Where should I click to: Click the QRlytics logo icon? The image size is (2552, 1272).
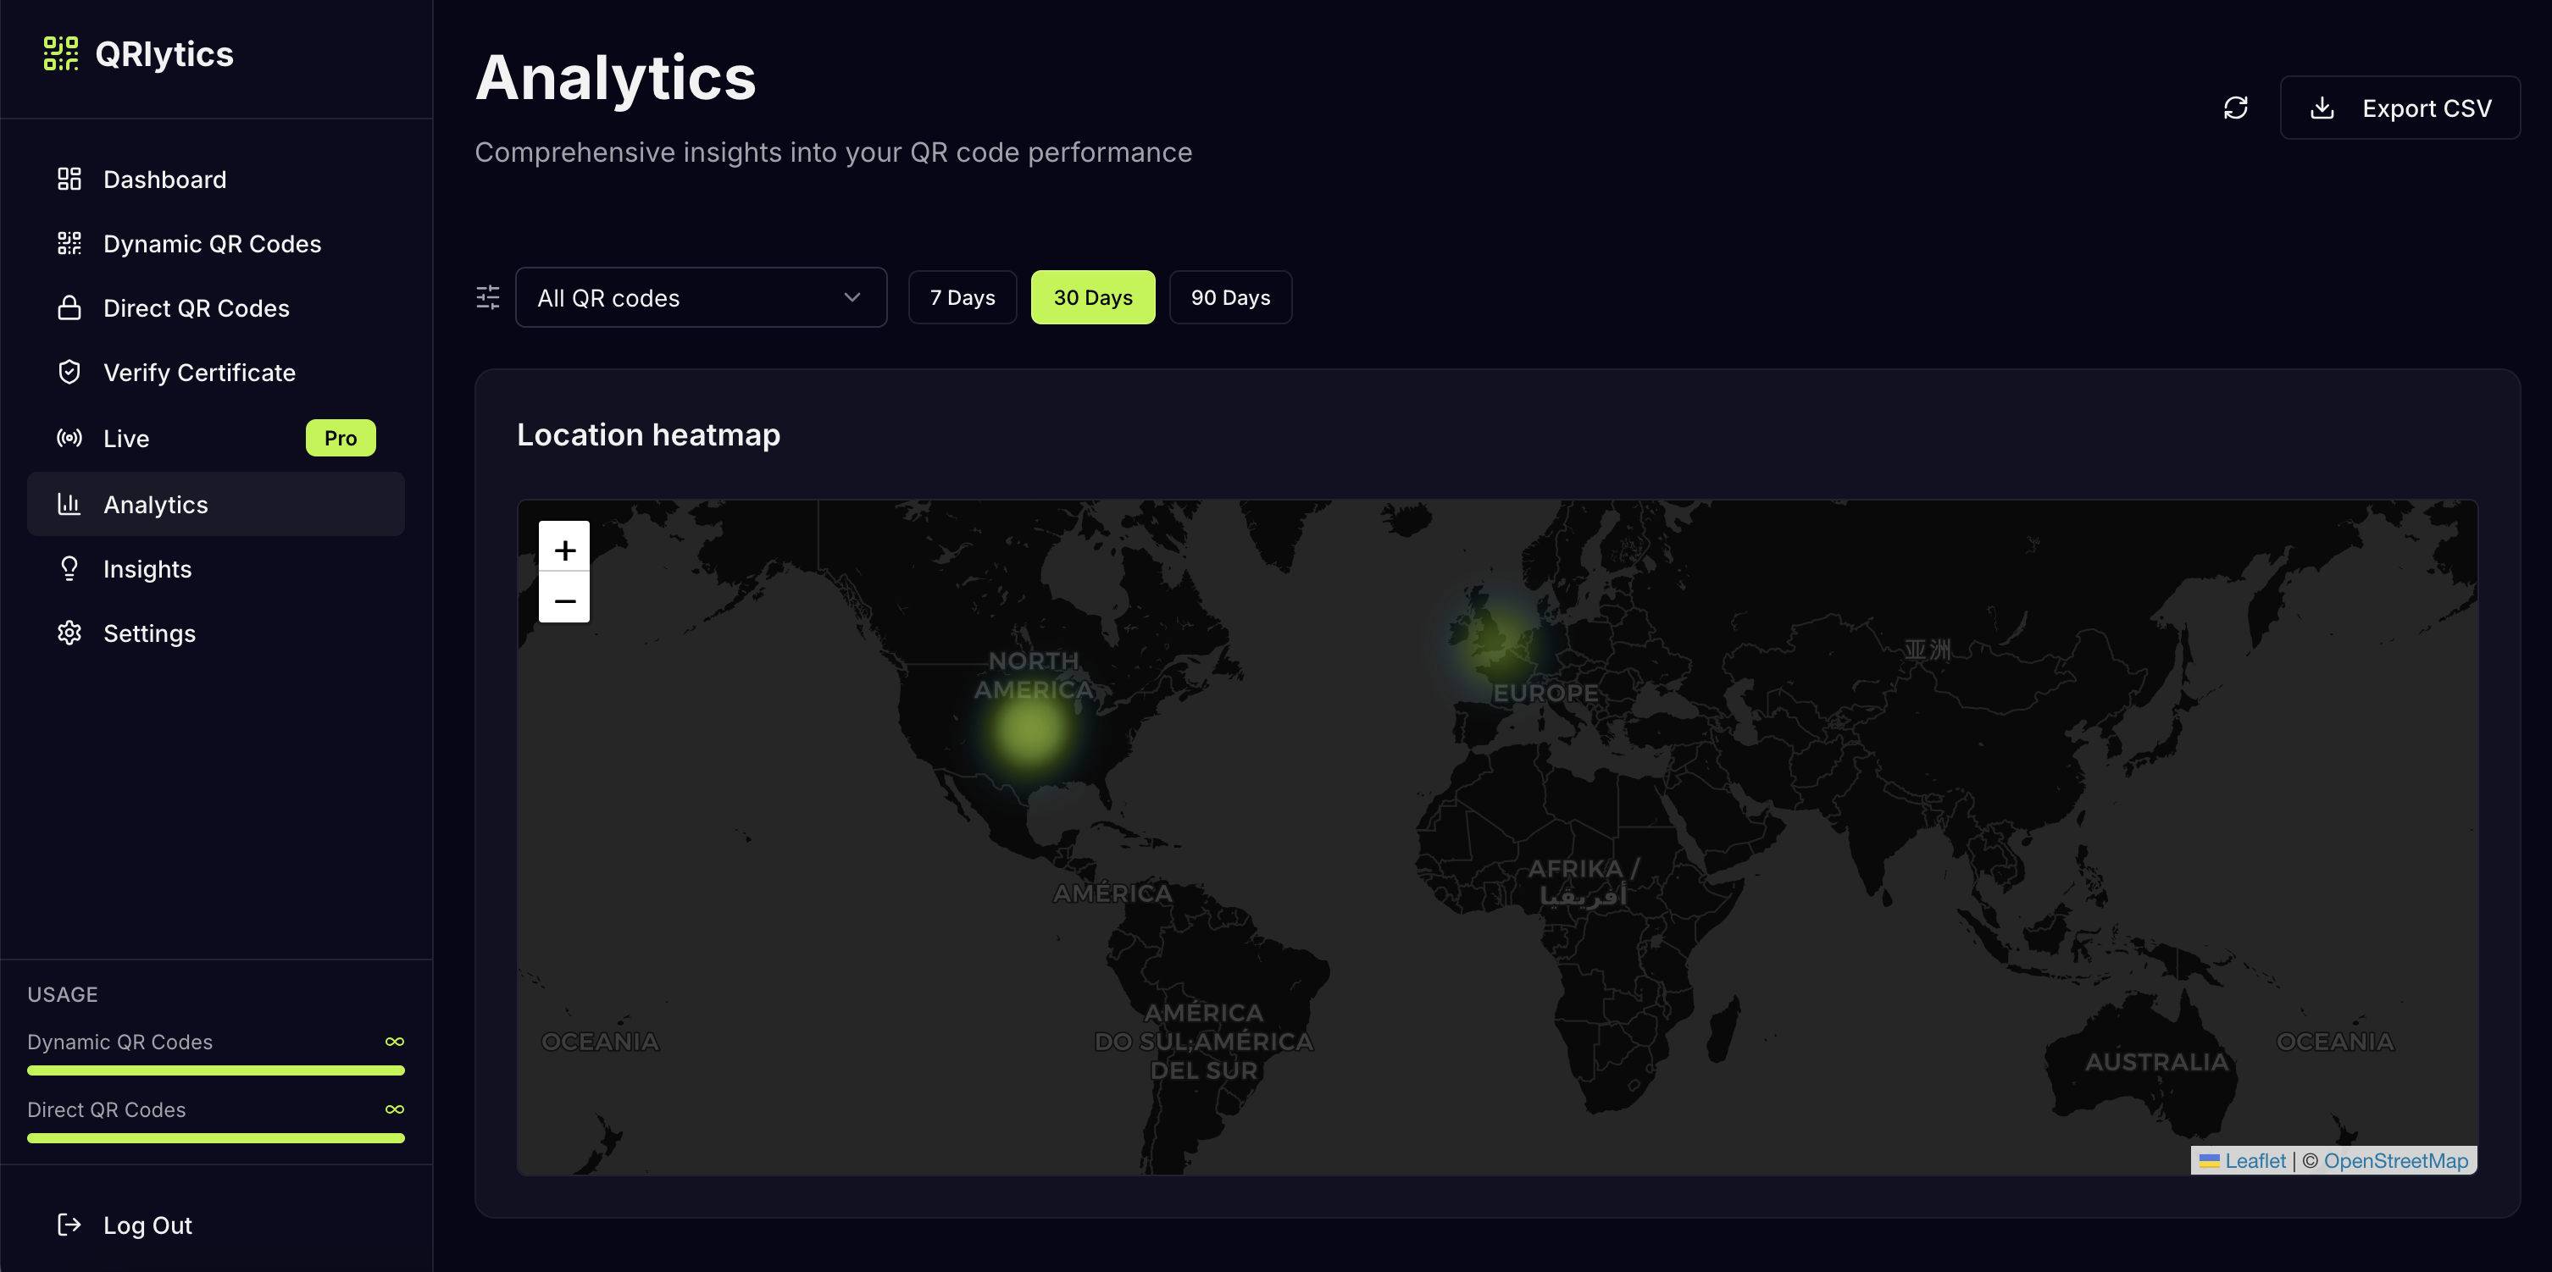coord(63,54)
